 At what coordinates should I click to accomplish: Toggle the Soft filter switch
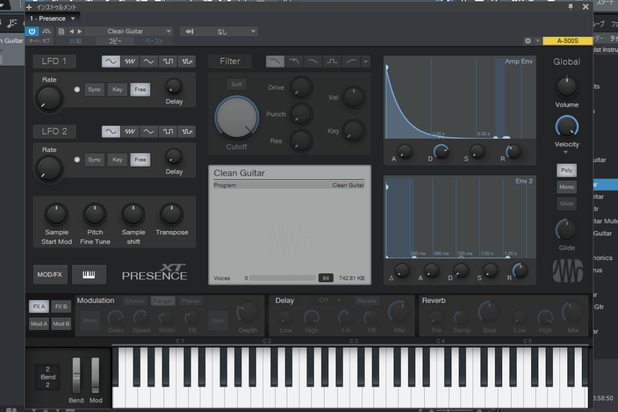237,84
